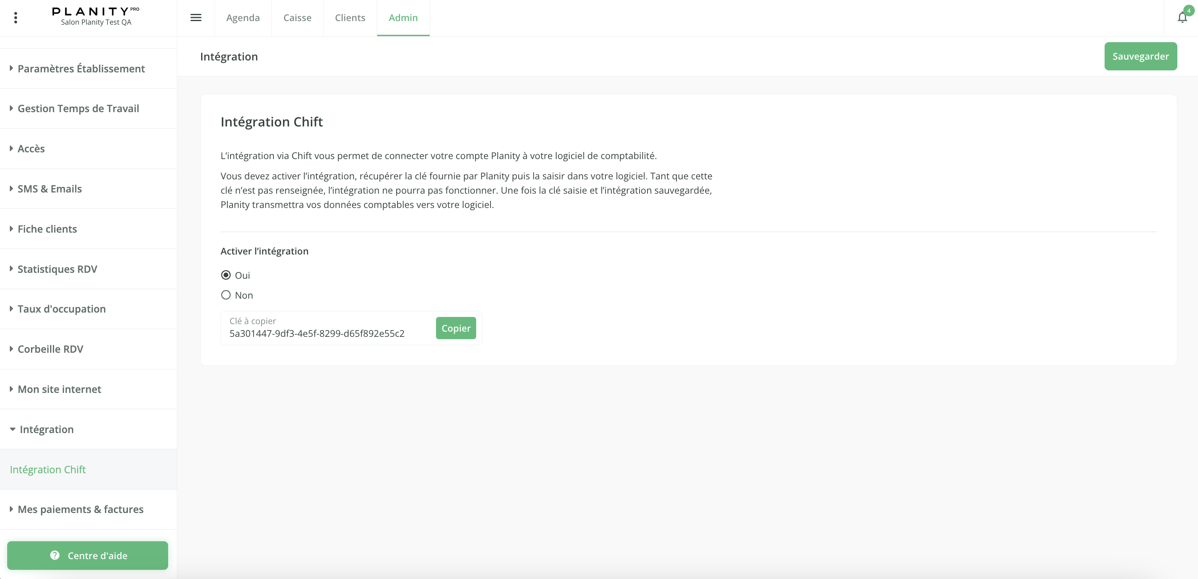Click the Copier button
Image resolution: width=1198 pixels, height=579 pixels.
pyautogui.click(x=455, y=328)
